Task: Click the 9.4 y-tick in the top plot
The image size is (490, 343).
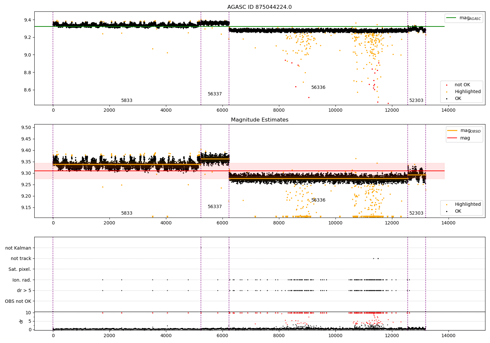Action: coord(27,20)
